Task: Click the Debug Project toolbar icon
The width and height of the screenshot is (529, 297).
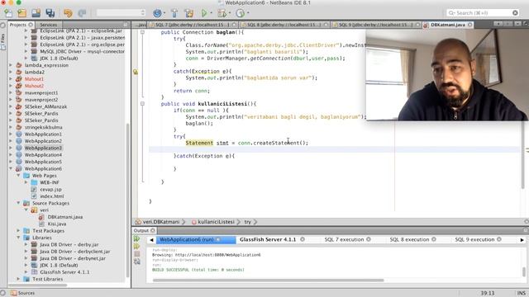Action: 222,13
